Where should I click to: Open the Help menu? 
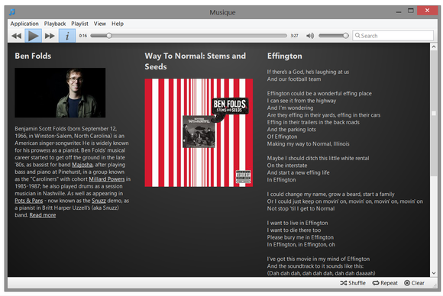pyautogui.click(x=118, y=24)
